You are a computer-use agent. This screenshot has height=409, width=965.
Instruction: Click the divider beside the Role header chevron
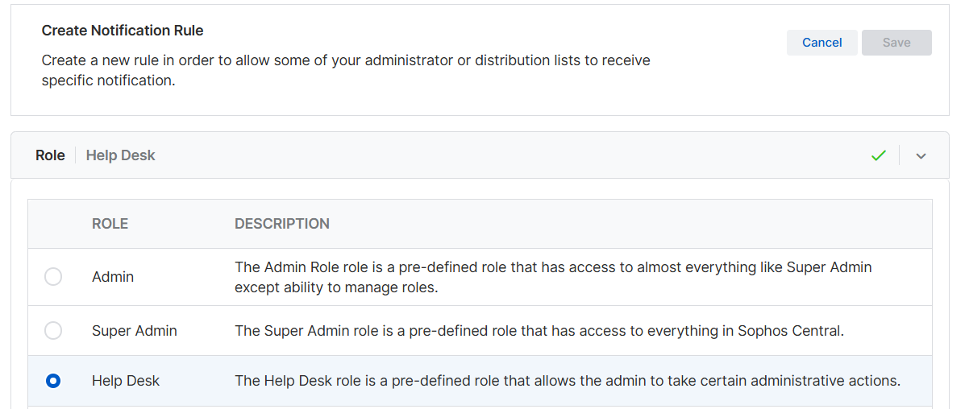point(900,155)
